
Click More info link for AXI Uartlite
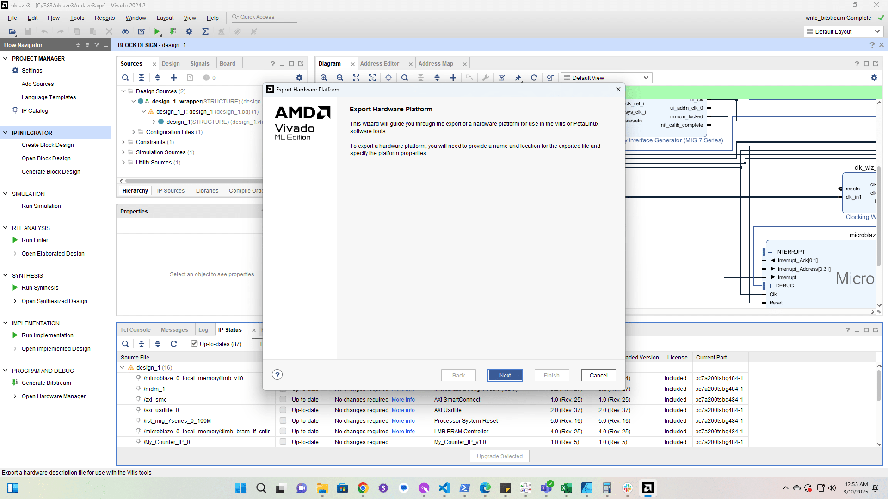point(403,410)
